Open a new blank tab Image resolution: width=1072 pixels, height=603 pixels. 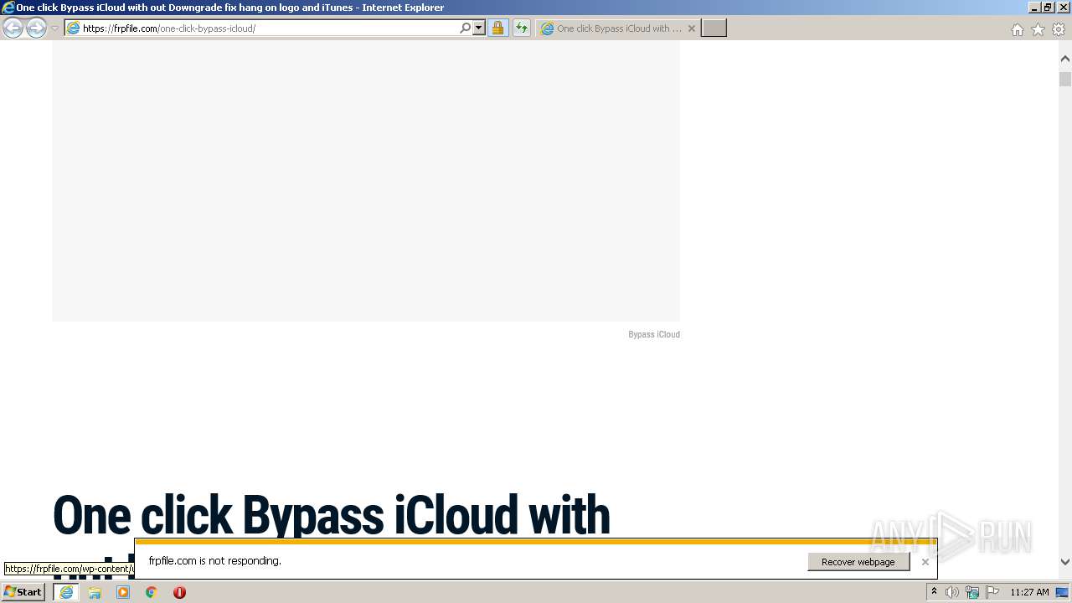point(714,28)
